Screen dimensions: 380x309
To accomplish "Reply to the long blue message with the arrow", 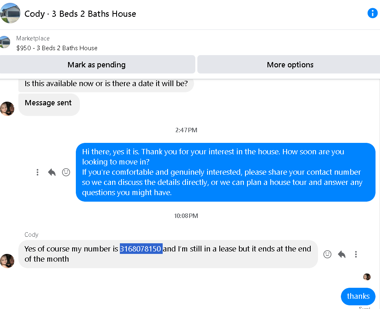I will click(x=52, y=172).
